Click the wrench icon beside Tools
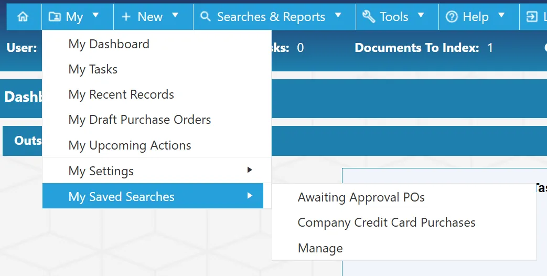 [x=368, y=16]
